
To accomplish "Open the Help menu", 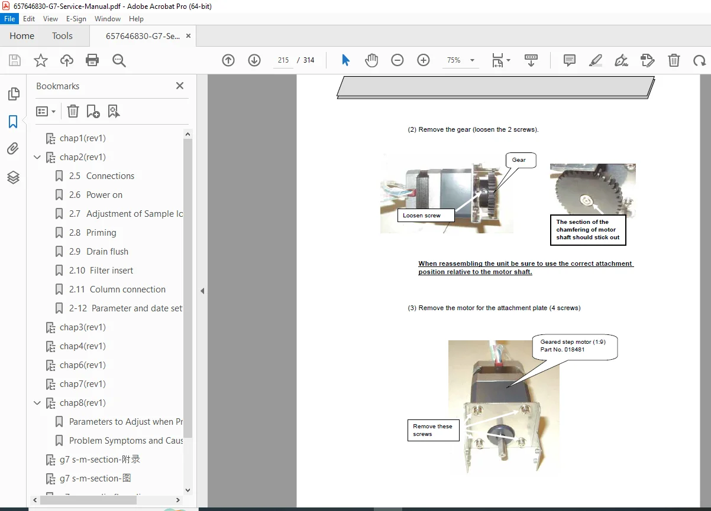I will point(136,19).
